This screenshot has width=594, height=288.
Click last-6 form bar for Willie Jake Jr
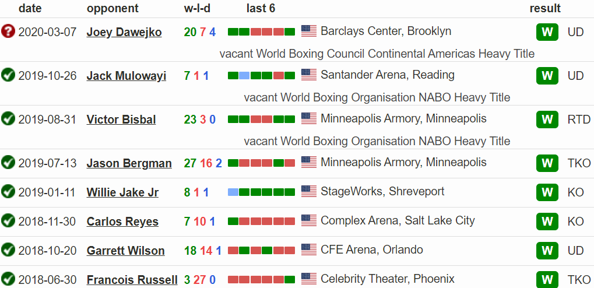coord(261,192)
